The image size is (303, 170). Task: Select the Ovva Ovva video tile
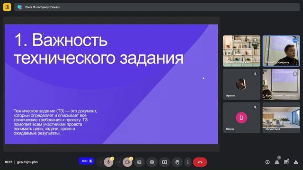(x=281, y=118)
